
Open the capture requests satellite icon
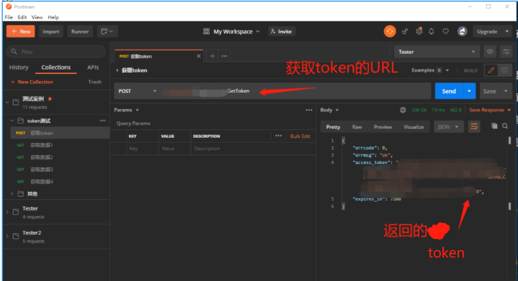pos(405,31)
